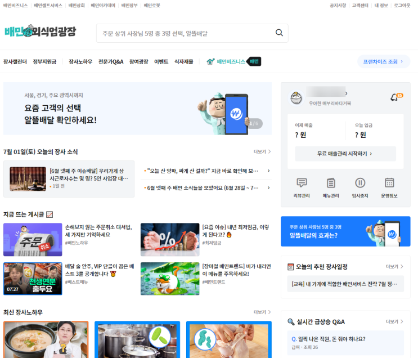Open 더보기 for 실시간 급상승 Q&A
Screen dimensions: 418x358
(x=394, y=322)
